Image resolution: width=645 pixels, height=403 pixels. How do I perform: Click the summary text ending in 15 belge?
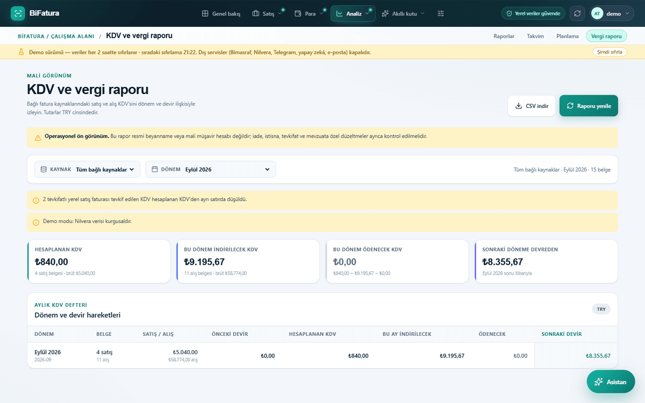[x=562, y=170]
